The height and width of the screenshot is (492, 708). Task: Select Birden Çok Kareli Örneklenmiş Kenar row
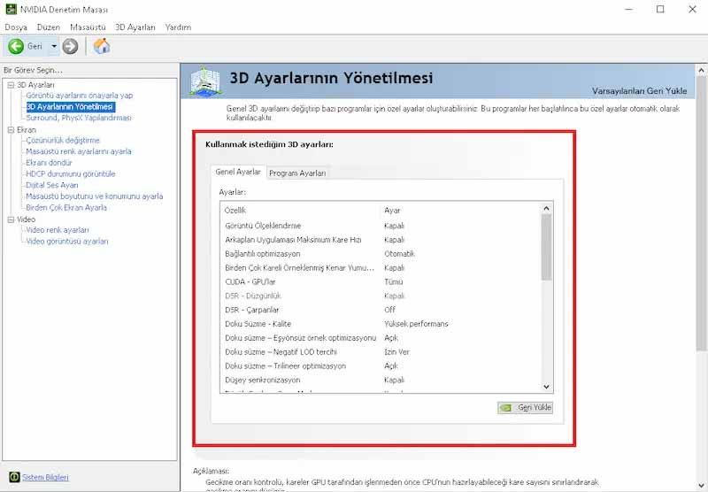[x=381, y=267]
